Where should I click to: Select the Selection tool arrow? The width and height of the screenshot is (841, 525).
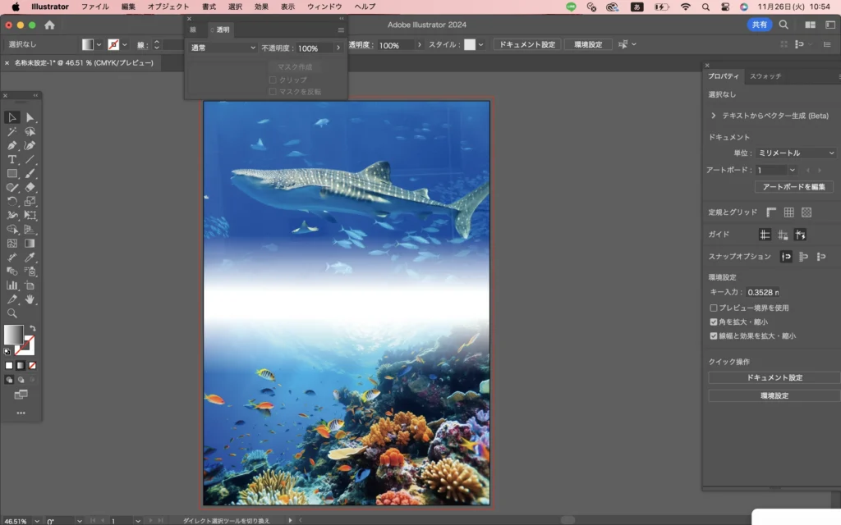(12, 117)
